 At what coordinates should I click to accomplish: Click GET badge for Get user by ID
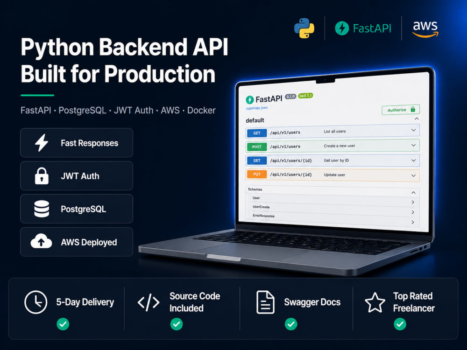click(x=257, y=161)
